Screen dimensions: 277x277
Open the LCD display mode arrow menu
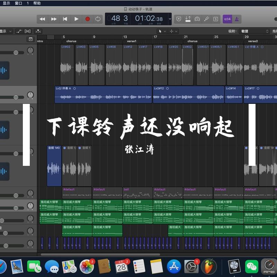point(170,19)
